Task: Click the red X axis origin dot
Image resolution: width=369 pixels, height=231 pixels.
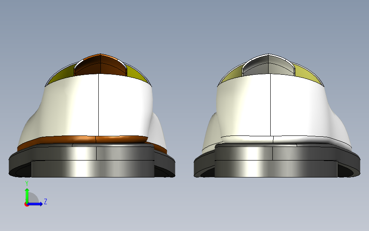Action: [x=26, y=205]
